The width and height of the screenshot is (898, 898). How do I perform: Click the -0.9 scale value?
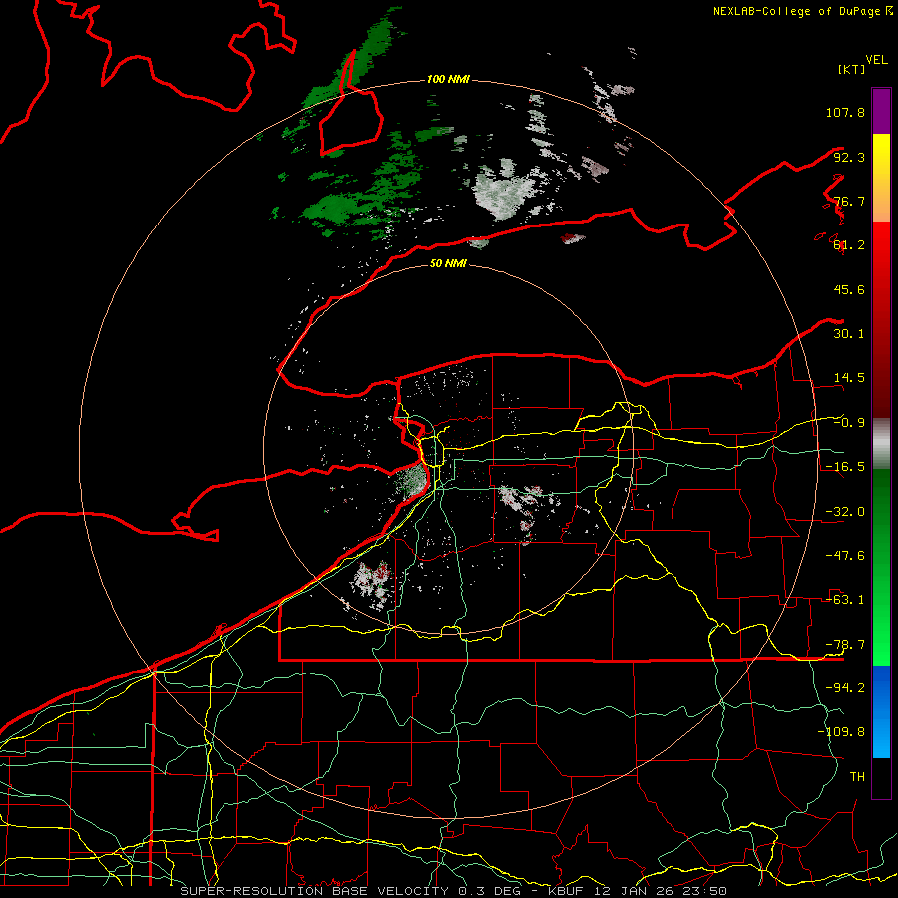(849, 423)
